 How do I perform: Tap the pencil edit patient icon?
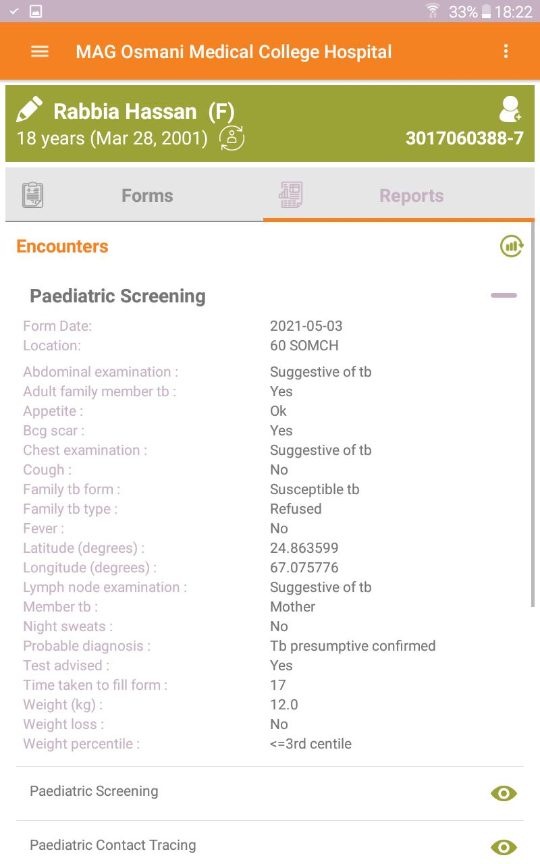point(29,109)
